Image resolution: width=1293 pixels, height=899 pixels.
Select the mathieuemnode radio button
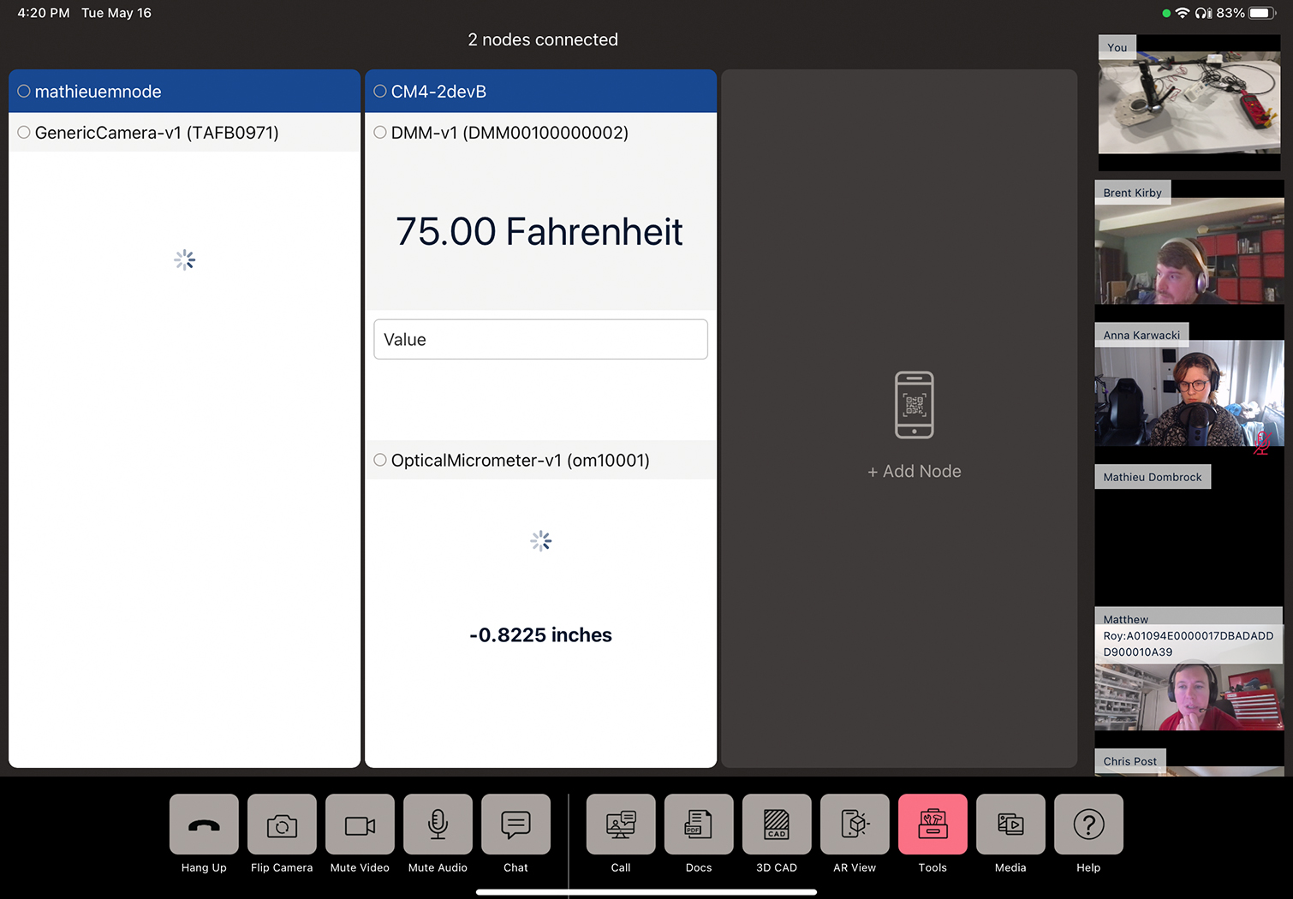click(23, 91)
